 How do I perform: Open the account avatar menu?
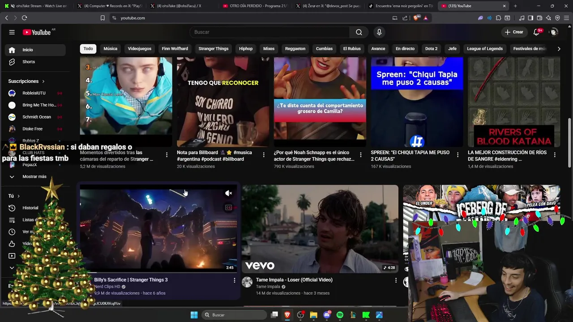pos(554,32)
